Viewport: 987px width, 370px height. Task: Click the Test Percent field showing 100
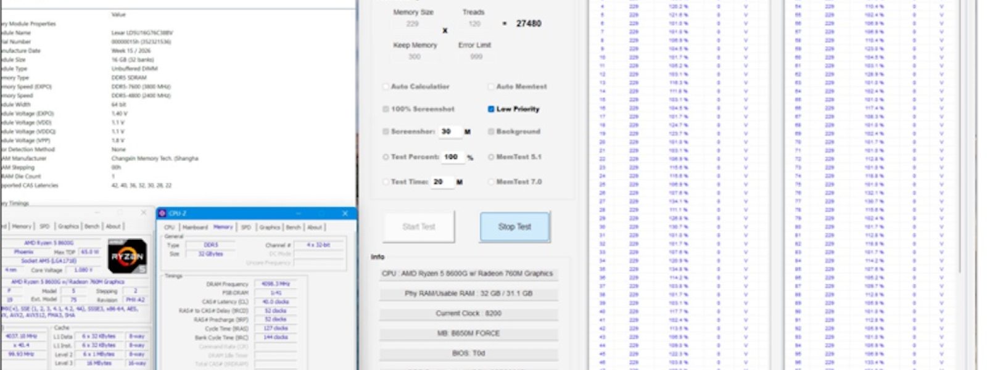(x=452, y=157)
